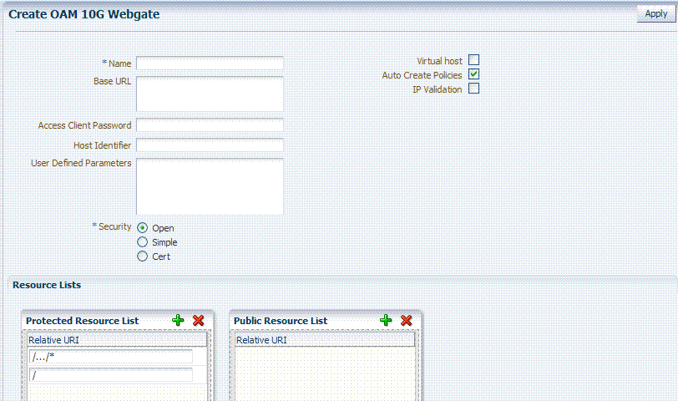Select Cert security mode
Screen dimensions: 678x401
pyautogui.click(x=142, y=256)
